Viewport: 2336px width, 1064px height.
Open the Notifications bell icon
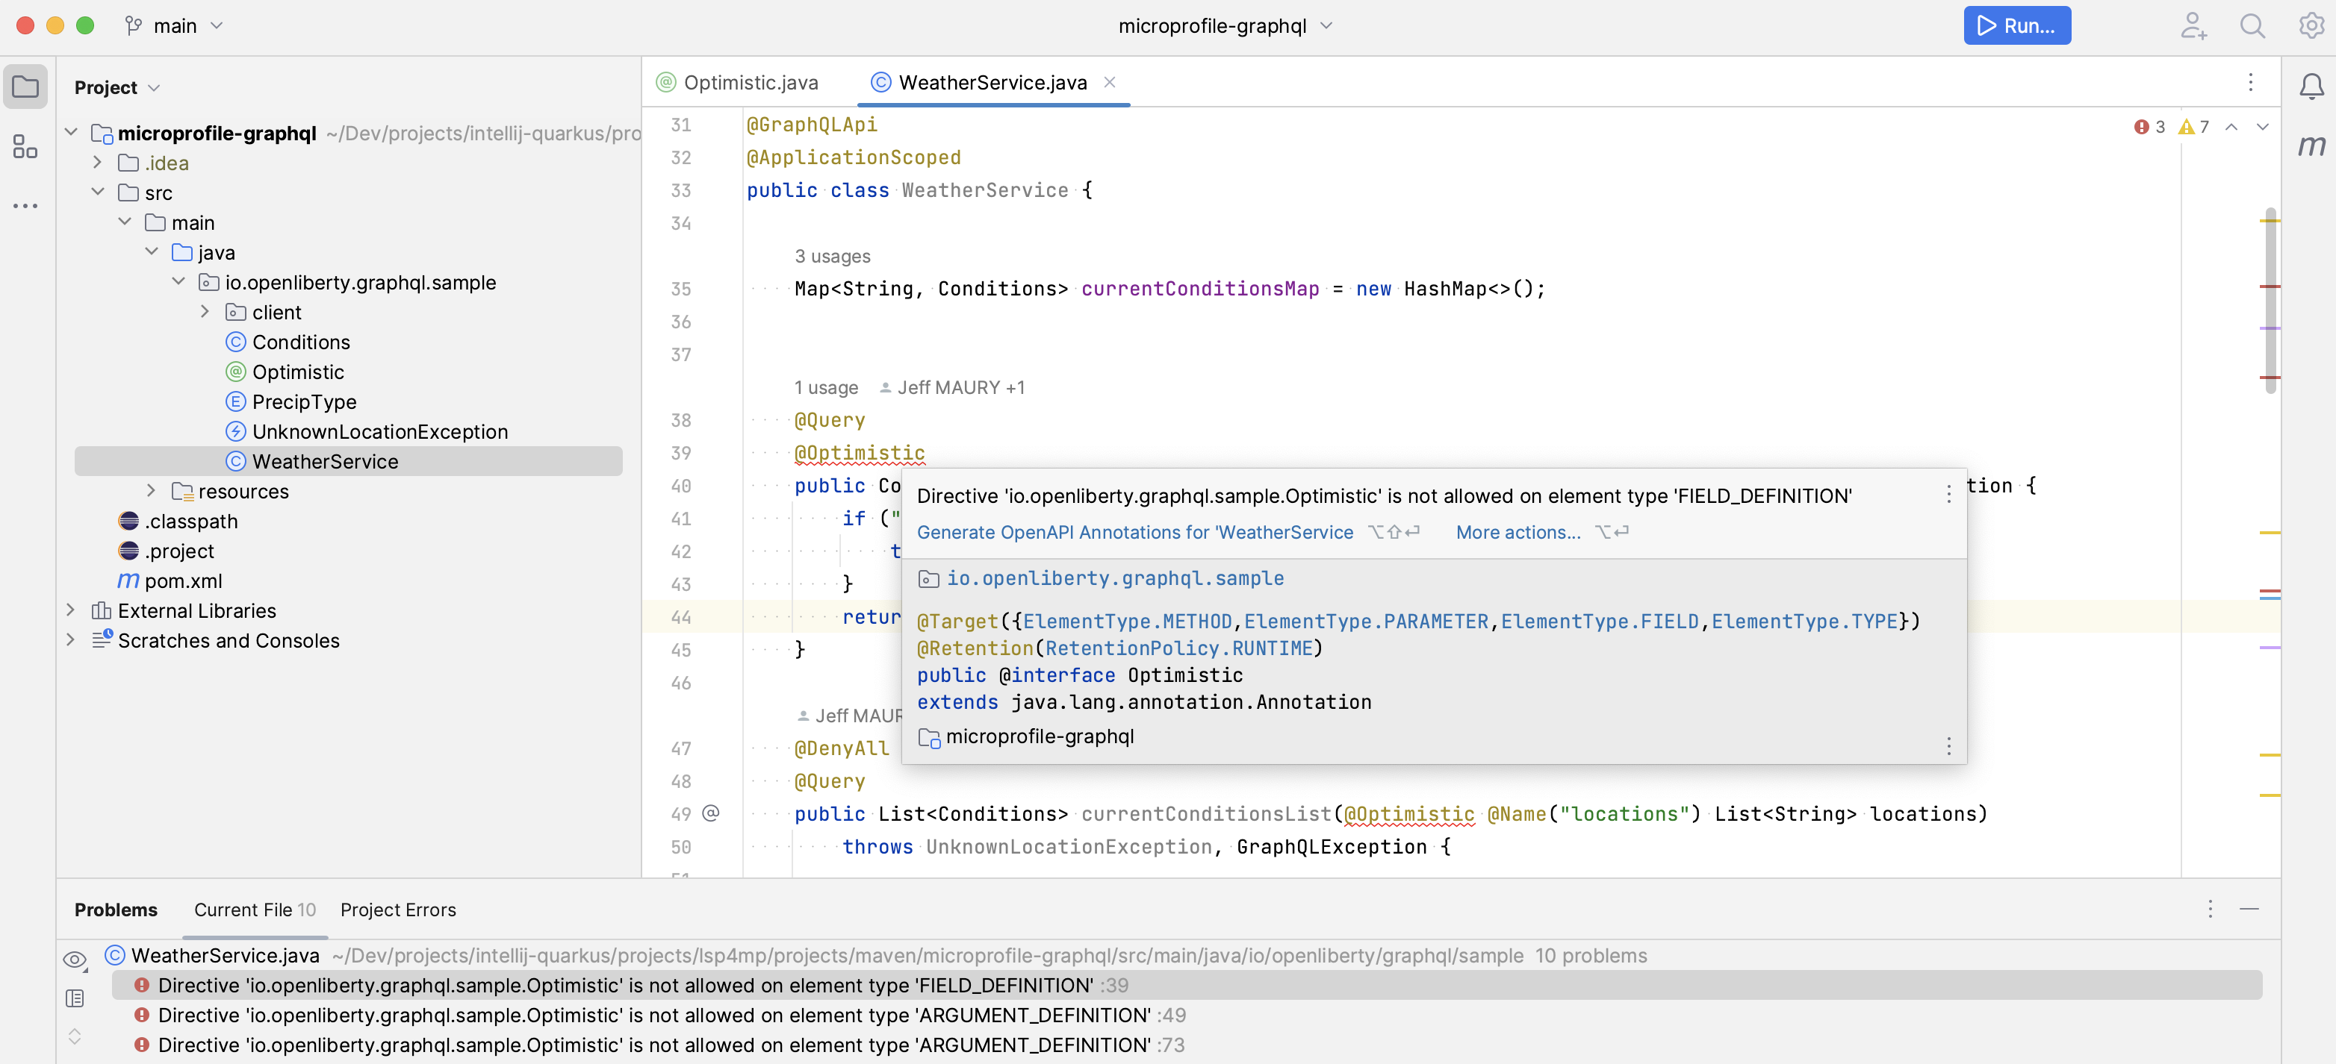pyautogui.click(x=2311, y=86)
